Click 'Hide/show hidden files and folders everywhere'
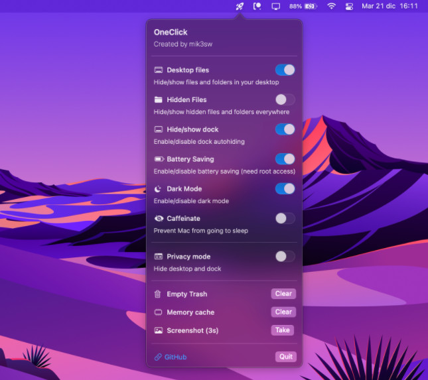The height and width of the screenshot is (380, 428). pos(222,112)
